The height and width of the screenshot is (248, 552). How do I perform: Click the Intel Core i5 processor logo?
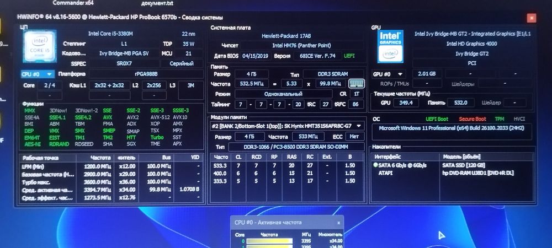(x=39, y=47)
